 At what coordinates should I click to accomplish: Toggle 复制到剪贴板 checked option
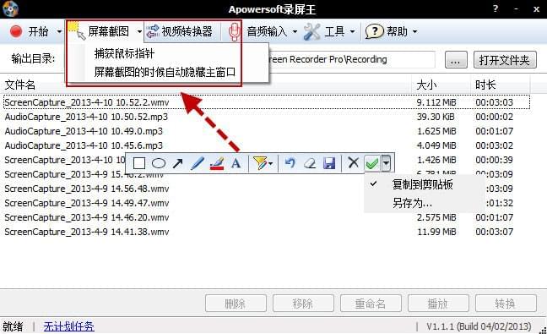(423, 184)
